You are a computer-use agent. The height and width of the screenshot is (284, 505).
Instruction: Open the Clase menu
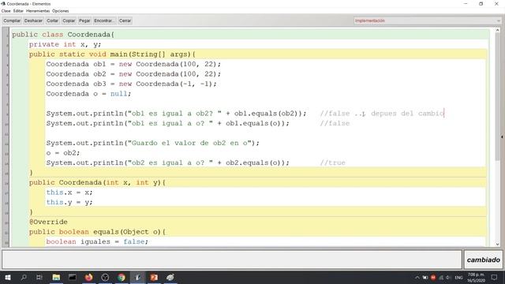coord(6,11)
